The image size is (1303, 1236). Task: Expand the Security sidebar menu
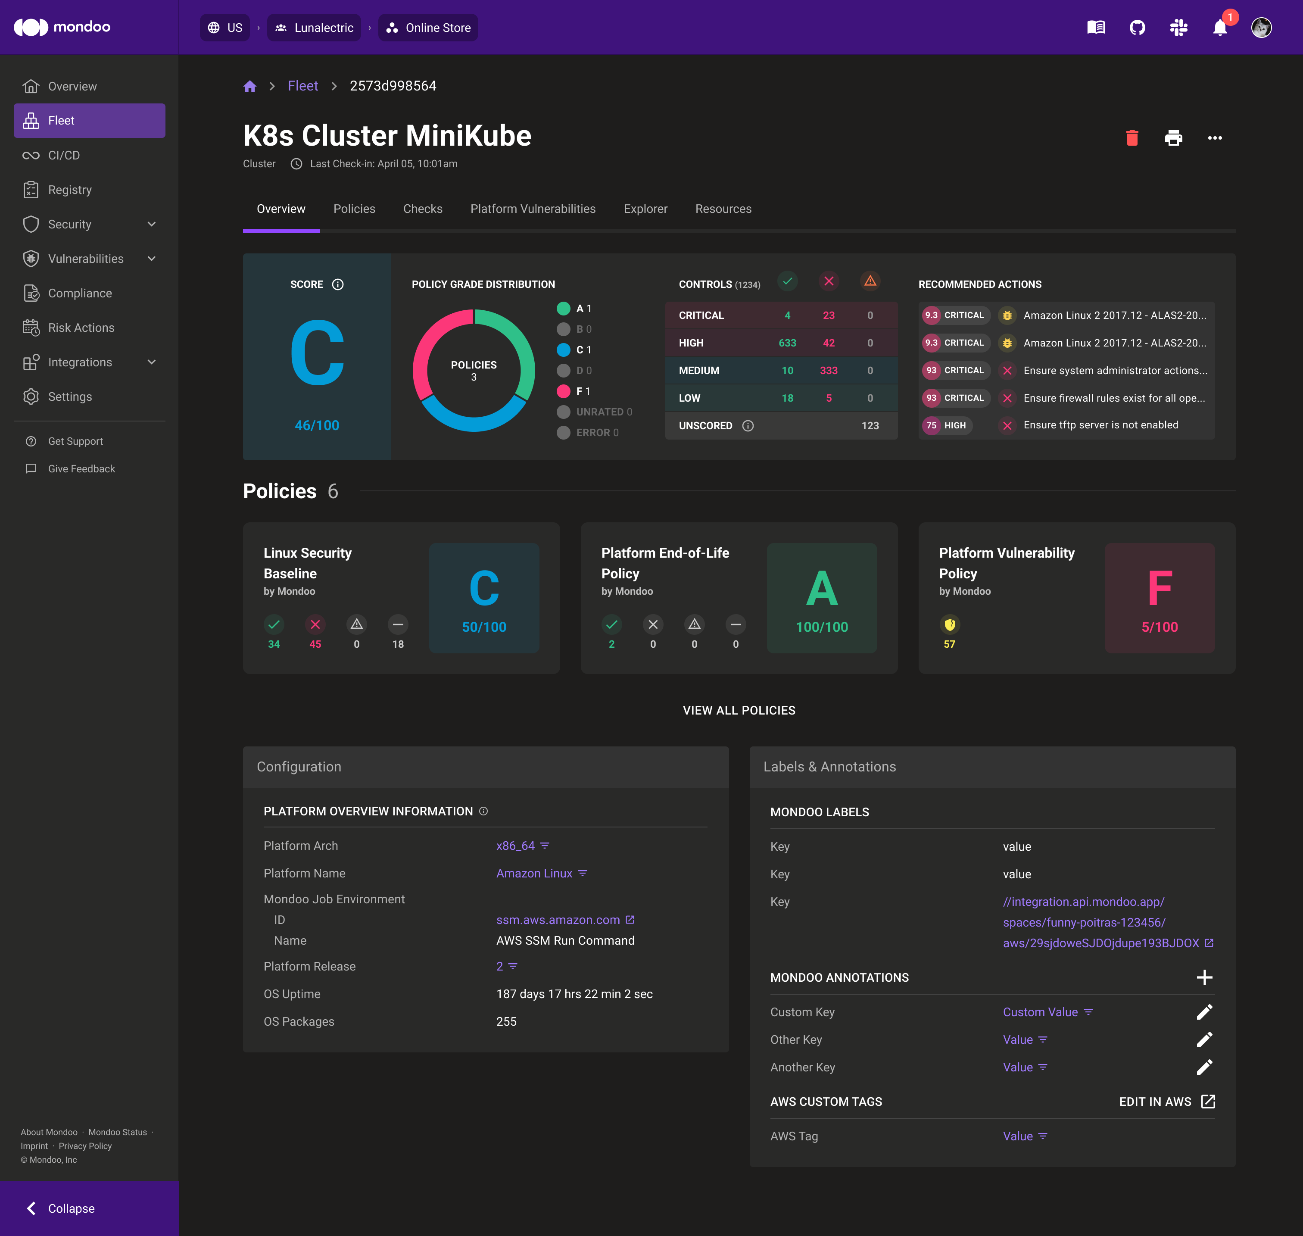tap(152, 224)
